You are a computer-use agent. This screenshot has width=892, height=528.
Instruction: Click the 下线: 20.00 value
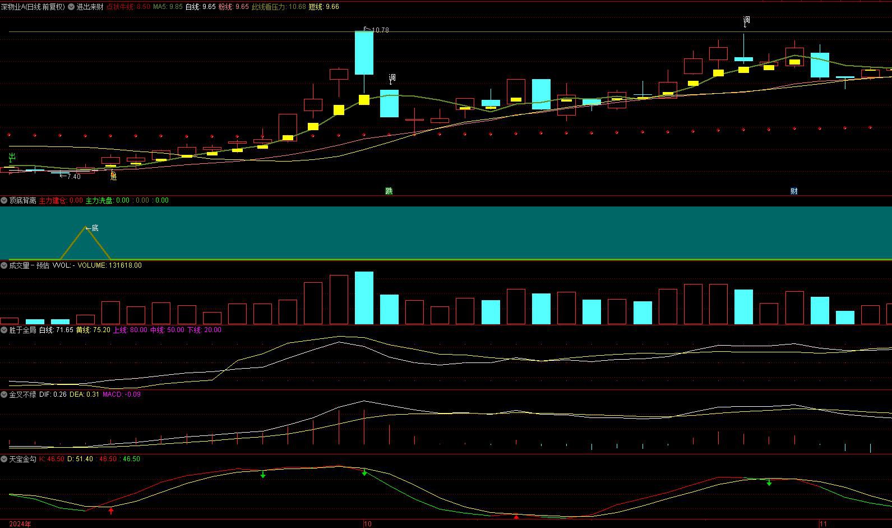(204, 330)
